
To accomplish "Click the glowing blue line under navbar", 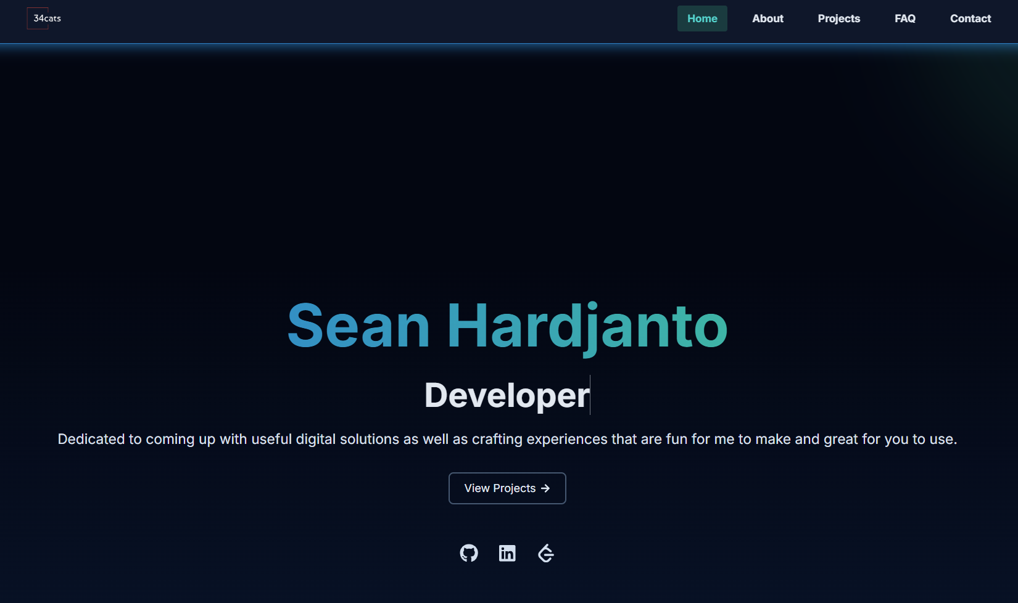I will click(x=509, y=44).
